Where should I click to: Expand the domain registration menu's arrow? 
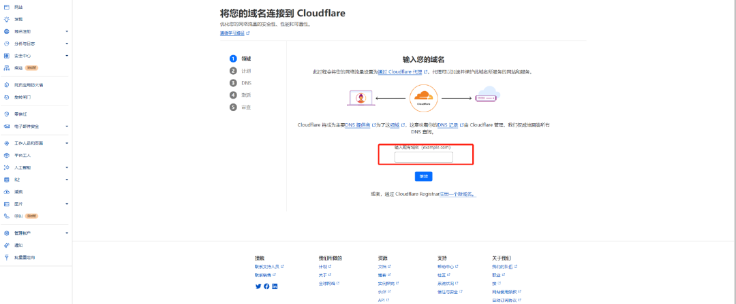coord(67,31)
